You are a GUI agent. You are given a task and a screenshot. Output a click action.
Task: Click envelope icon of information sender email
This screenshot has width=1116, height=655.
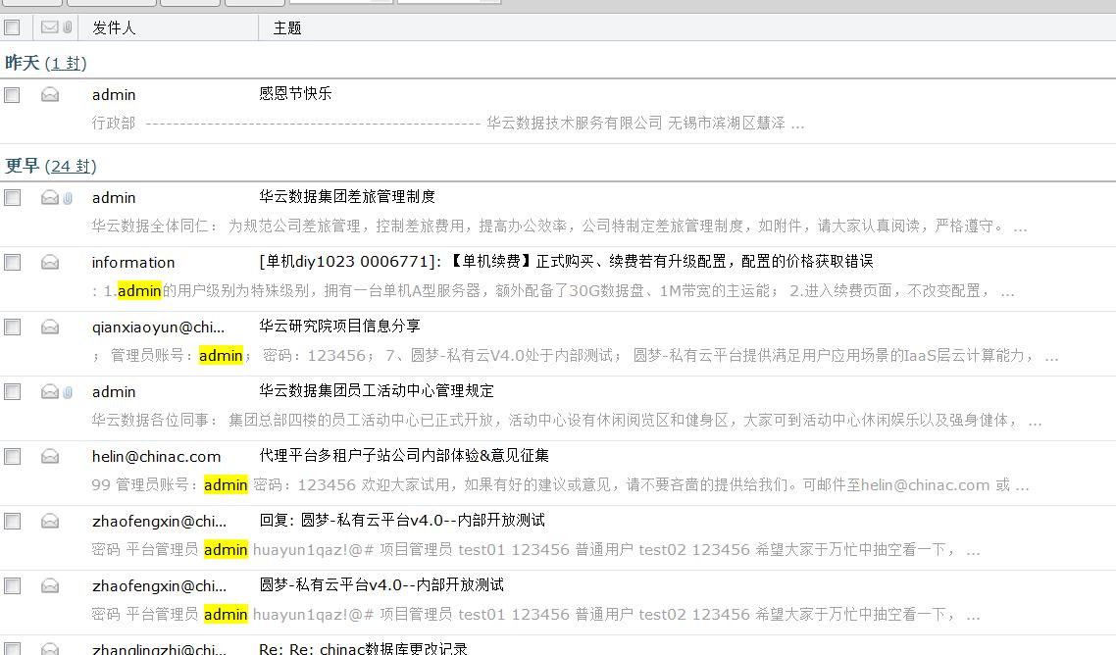(x=50, y=262)
